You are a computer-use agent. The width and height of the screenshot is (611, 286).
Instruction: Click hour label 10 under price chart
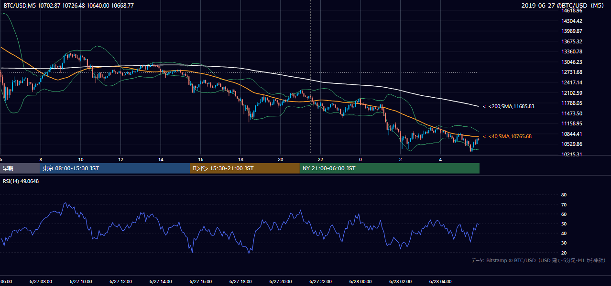pyautogui.click(x=81, y=160)
